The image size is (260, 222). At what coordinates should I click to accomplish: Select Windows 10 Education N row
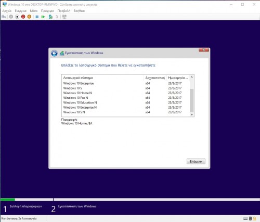126,102
